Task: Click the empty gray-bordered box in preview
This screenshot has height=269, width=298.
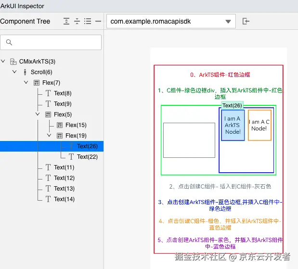Action: [x=189, y=140]
